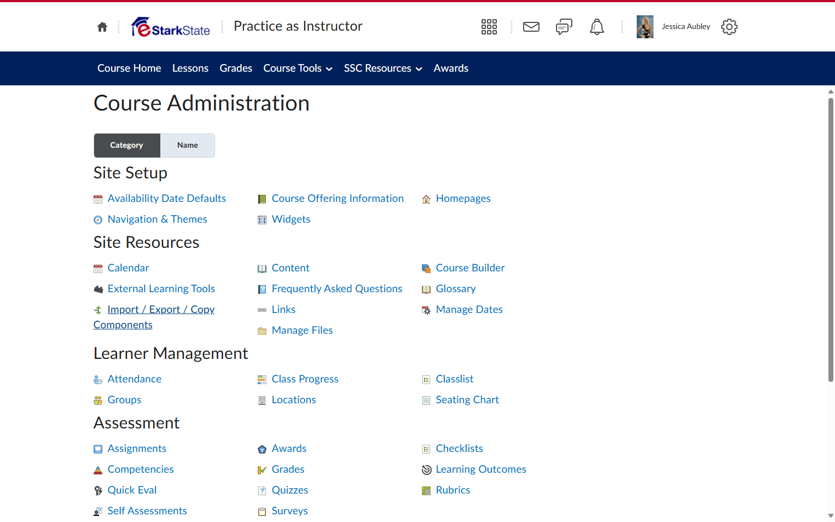Open the Seating Chart link
Screen dimensions: 835x522
click(x=467, y=400)
